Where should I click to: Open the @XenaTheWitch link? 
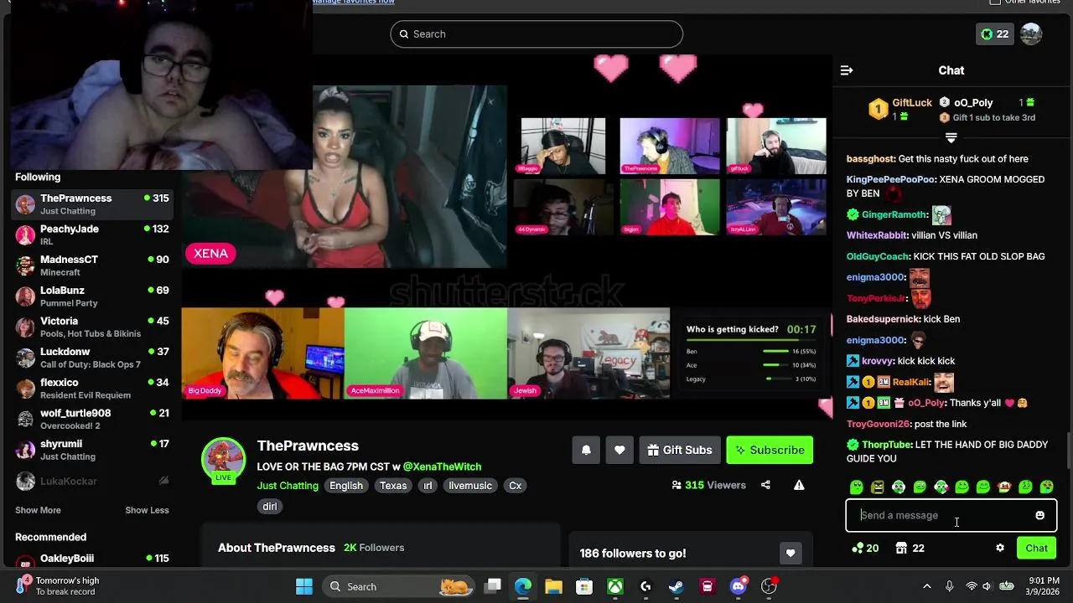442,466
